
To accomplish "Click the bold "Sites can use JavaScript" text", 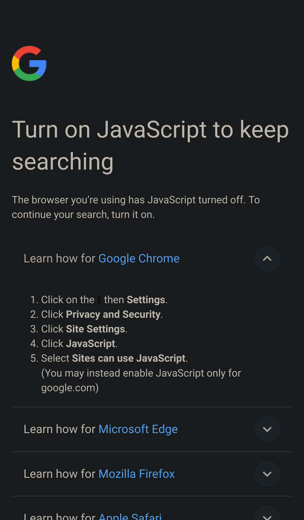I will (x=129, y=358).
